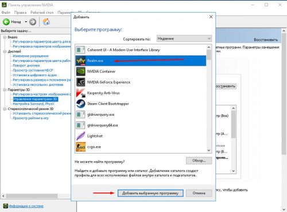Click program list scrollbar down arrow

click(x=209, y=150)
